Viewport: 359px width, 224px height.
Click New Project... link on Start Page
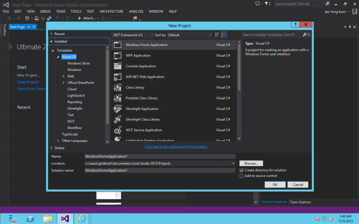[28, 75]
